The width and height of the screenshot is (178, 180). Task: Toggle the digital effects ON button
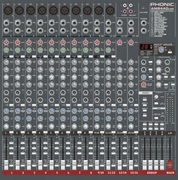169,52
